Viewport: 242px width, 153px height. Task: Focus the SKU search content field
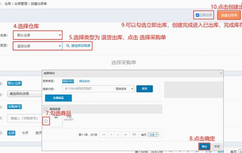(88, 89)
